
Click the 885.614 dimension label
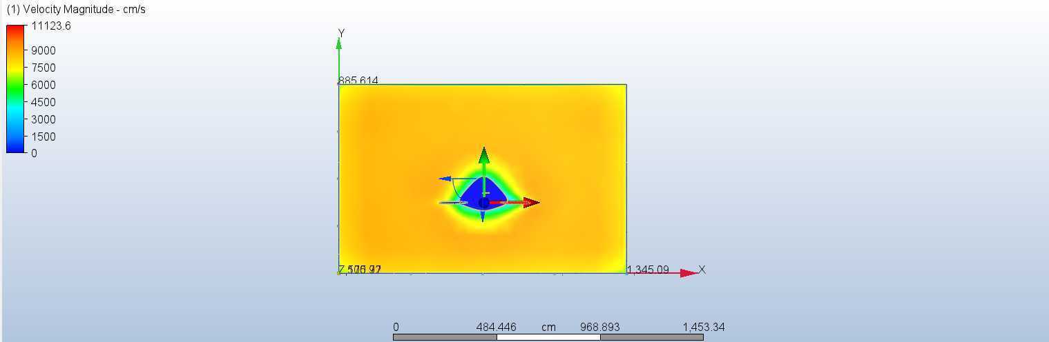point(358,81)
